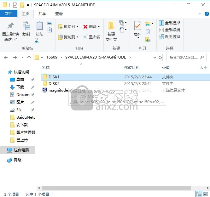Click the New folder ribbon icon

[x=111, y=26]
